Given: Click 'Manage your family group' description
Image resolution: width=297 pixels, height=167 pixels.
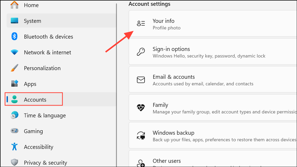Looking at the screenshot, I should (x=225, y=112).
